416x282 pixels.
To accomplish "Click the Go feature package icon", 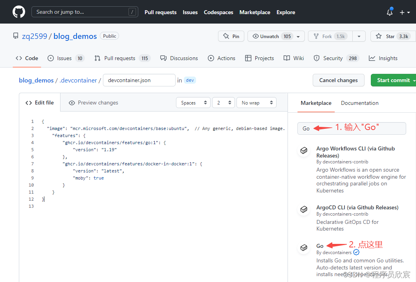I will point(304,248).
